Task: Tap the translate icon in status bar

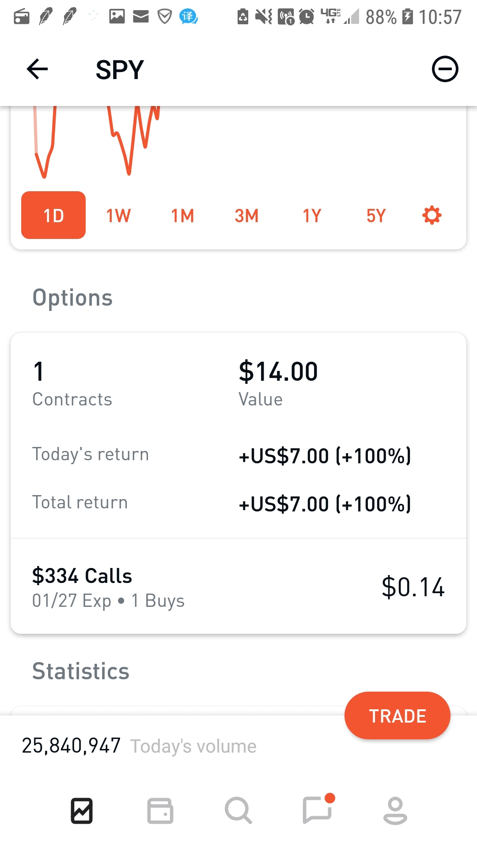Action: coord(188,17)
